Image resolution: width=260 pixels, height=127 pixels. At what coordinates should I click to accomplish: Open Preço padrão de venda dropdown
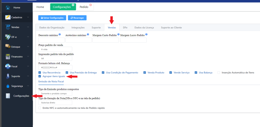tap(55, 49)
